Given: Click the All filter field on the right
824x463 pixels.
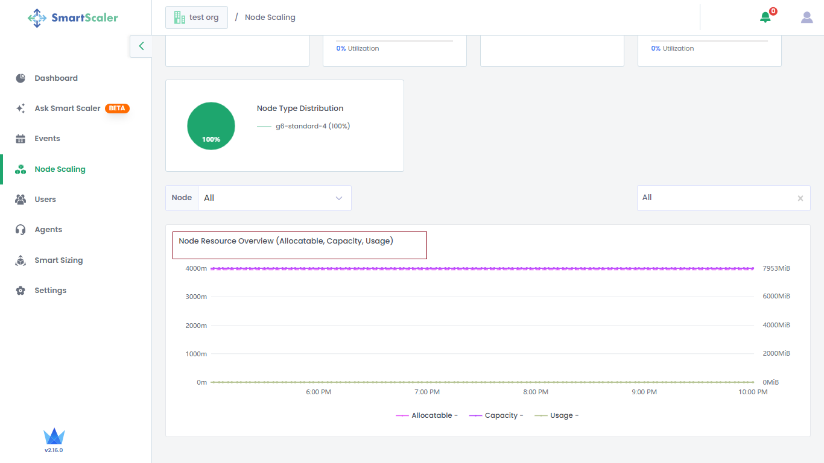Looking at the screenshot, I should [x=723, y=198].
